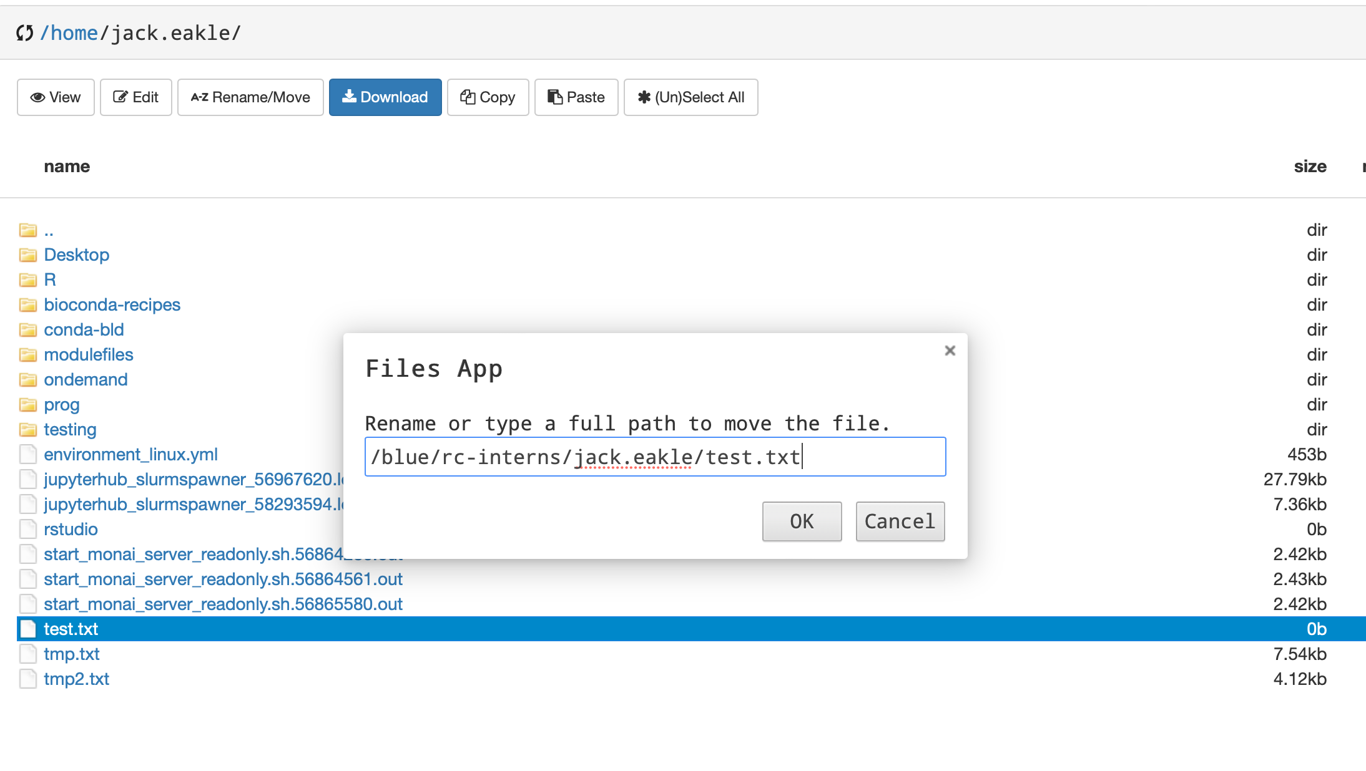Sort the list by the name column header
The height and width of the screenshot is (771, 1366).
[67, 167]
